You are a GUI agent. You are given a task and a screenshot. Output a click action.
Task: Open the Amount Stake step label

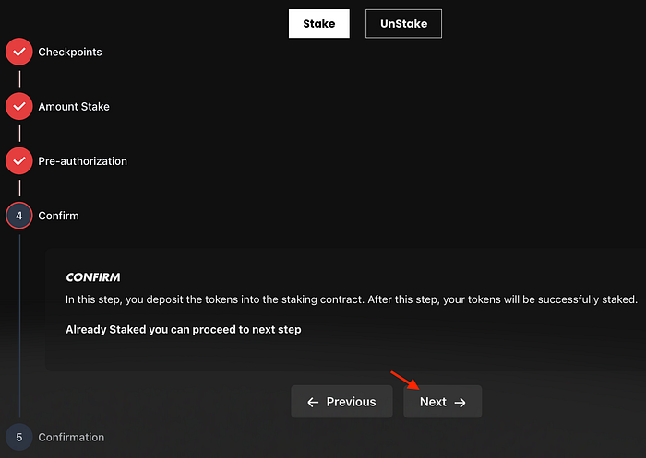coord(74,107)
